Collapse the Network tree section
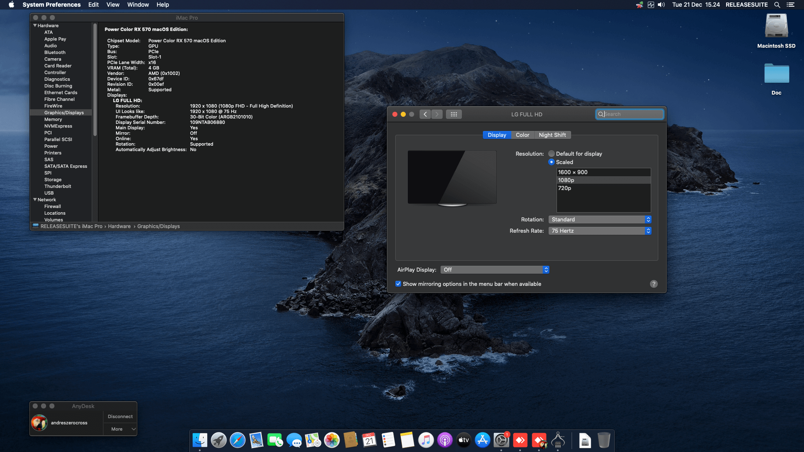This screenshot has height=452, width=804. point(35,200)
